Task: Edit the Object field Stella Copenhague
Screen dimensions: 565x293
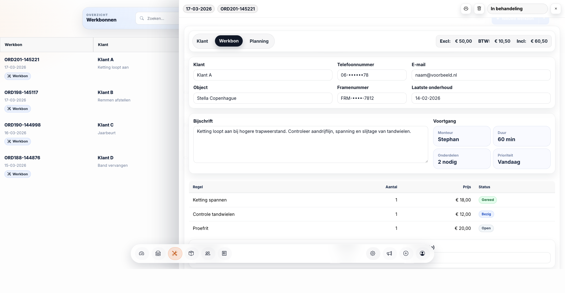Action: tap(263, 98)
